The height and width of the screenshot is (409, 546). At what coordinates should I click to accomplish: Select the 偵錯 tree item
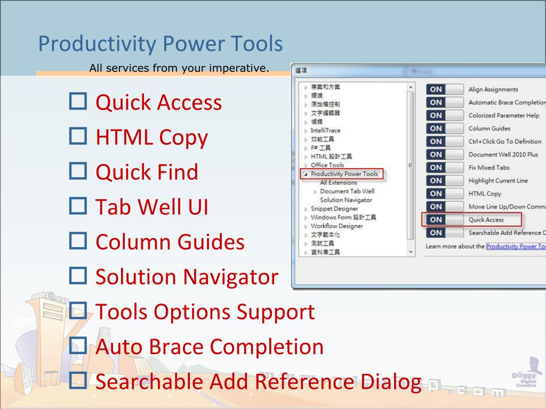coord(317,122)
